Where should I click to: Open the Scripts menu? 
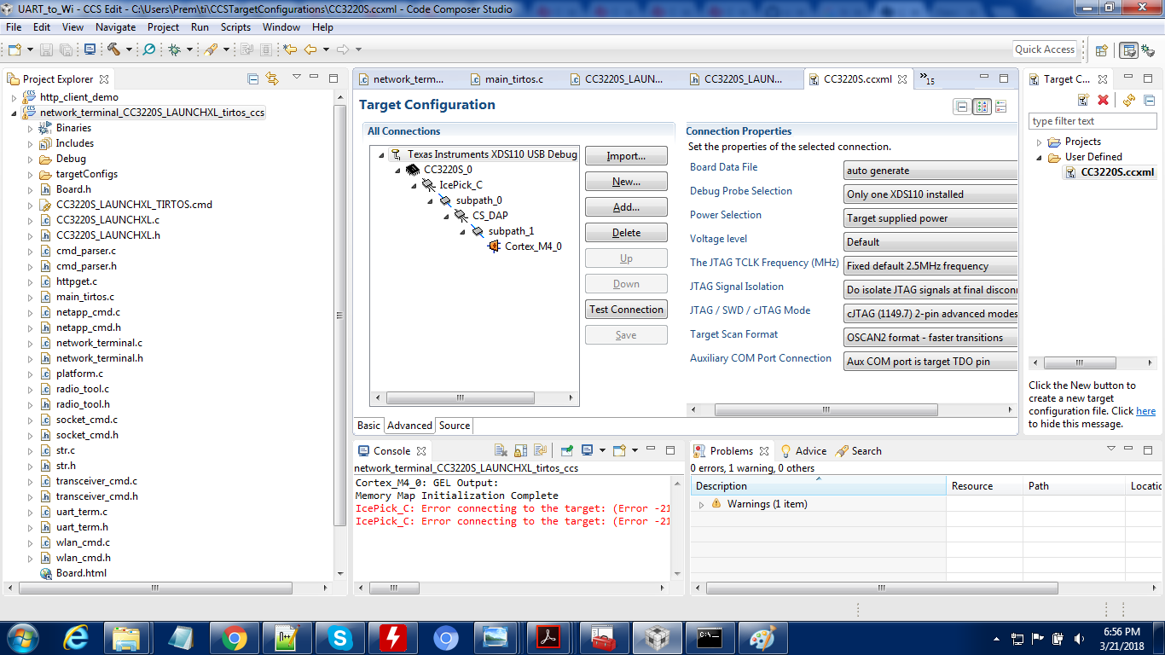(x=235, y=27)
